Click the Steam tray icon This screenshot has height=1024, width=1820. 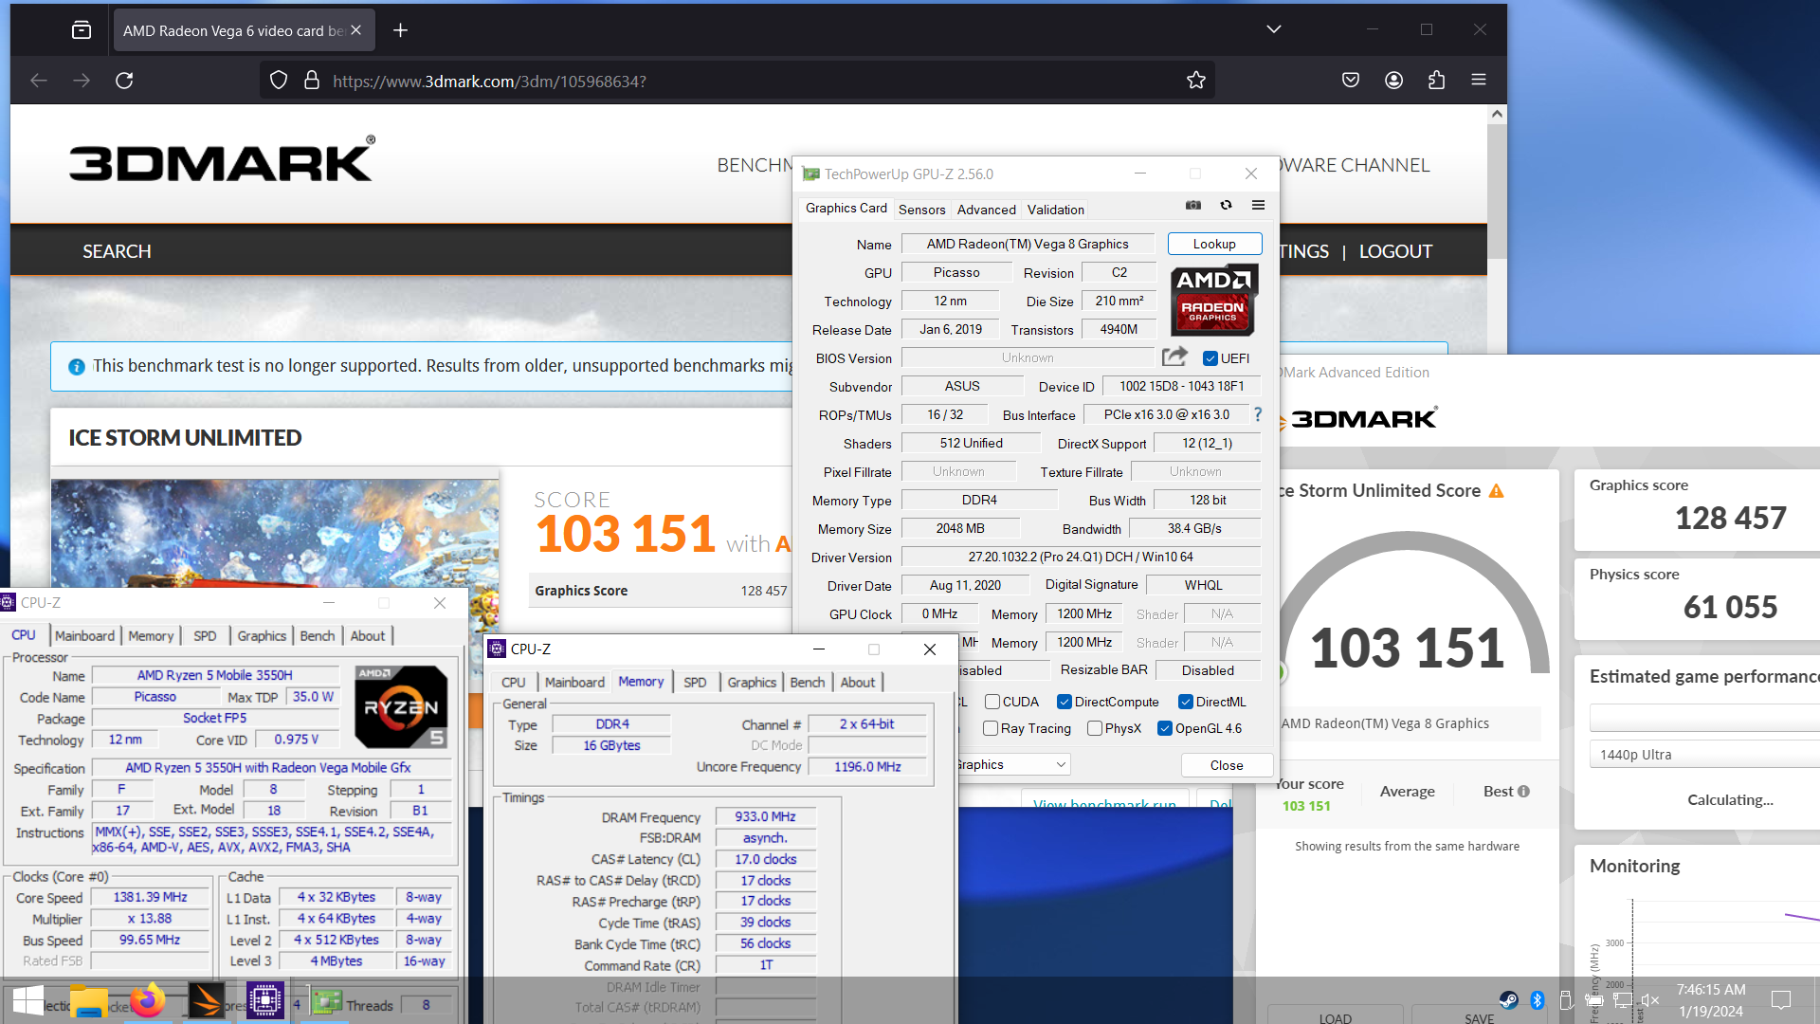[x=1508, y=999]
